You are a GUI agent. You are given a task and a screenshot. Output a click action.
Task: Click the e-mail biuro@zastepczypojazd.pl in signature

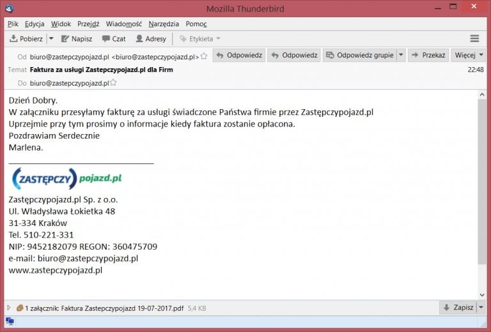[x=88, y=259]
